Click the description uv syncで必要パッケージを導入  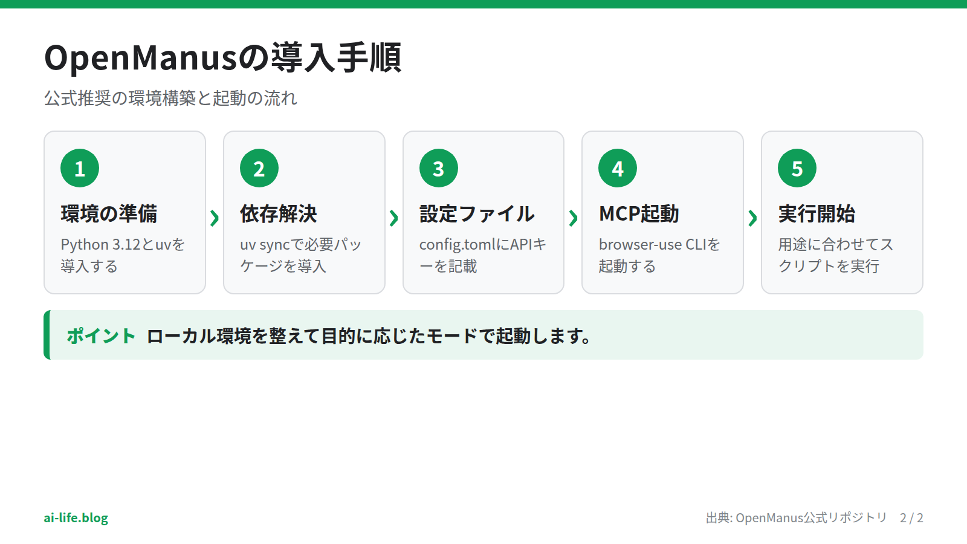click(x=300, y=255)
